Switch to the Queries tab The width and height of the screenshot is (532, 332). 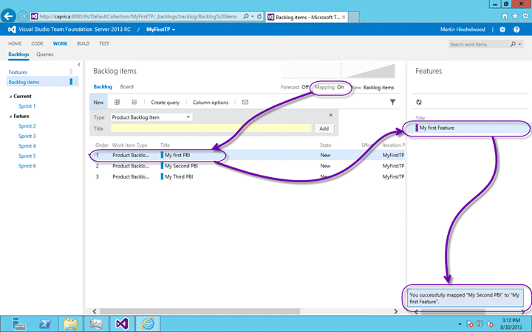point(45,54)
